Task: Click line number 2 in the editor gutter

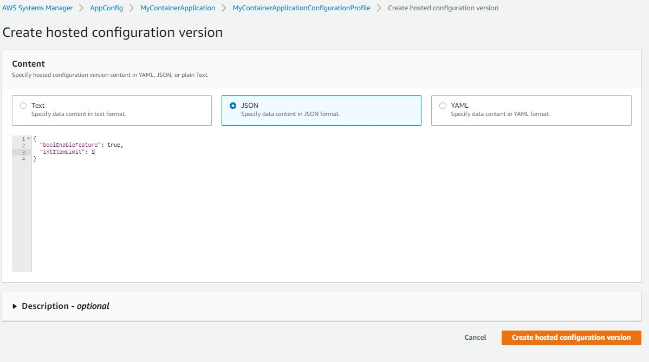Action: pyautogui.click(x=22, y=145)
